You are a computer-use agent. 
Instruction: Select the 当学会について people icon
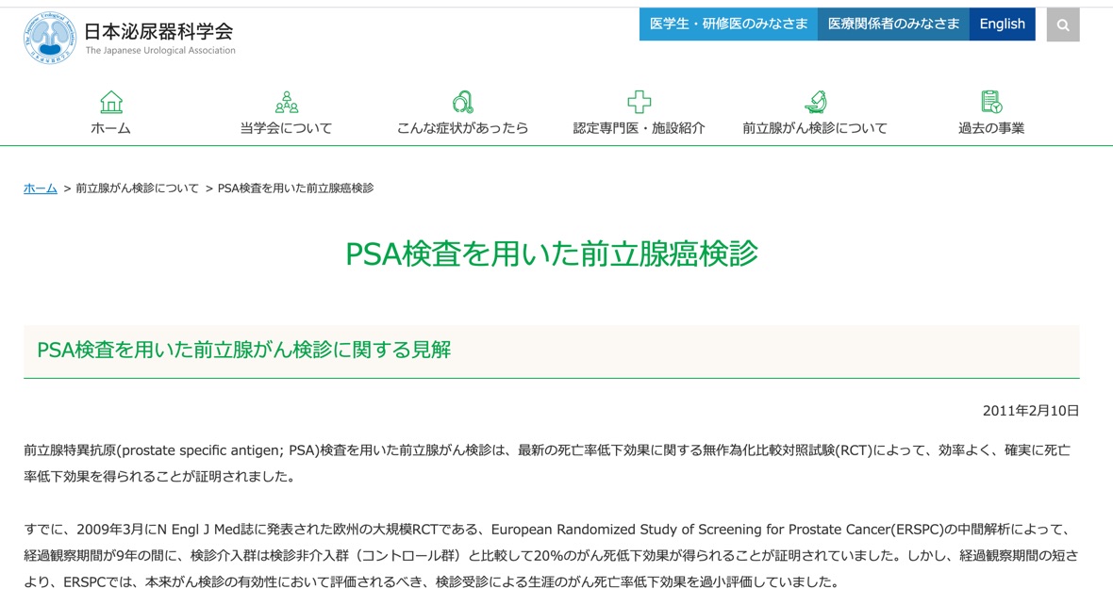tap(287, 102)
